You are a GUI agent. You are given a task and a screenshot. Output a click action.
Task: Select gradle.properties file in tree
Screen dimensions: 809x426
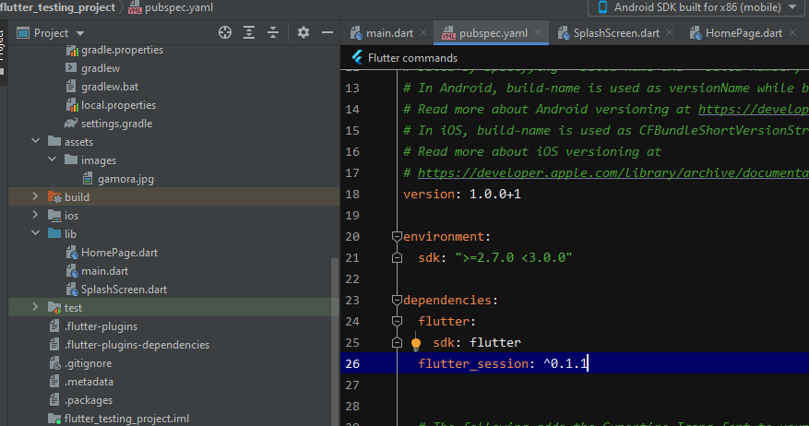tap(123, 50)
